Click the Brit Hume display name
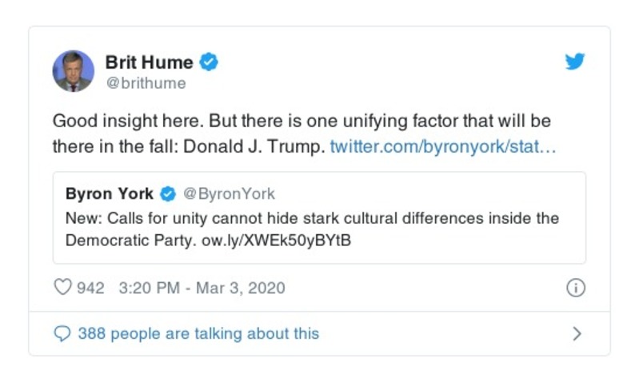This screenshot has height=382, width=639. 149,62
